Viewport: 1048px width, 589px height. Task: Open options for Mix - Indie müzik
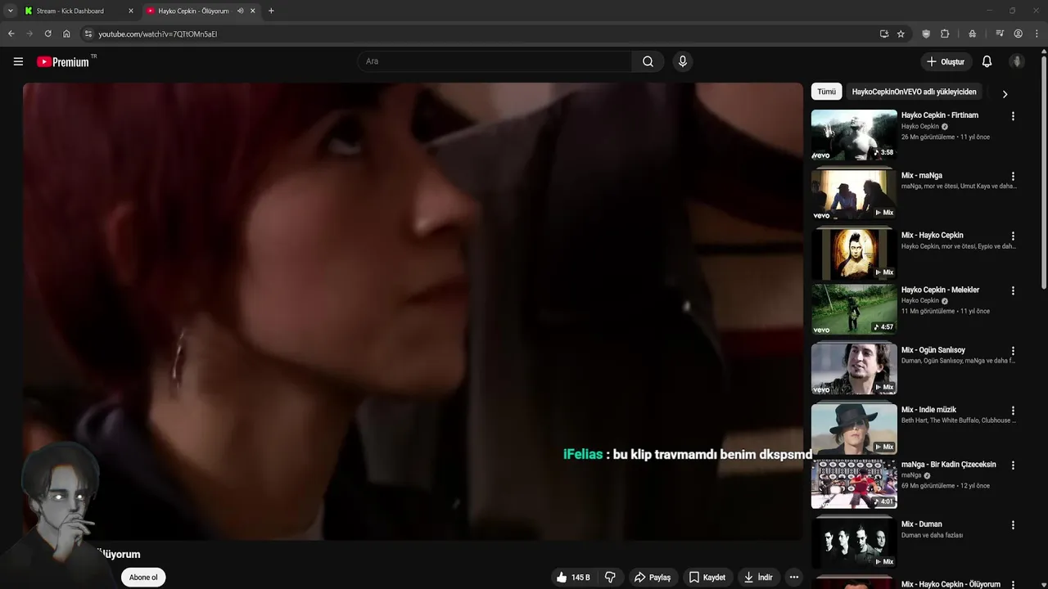coord(1013,411)
